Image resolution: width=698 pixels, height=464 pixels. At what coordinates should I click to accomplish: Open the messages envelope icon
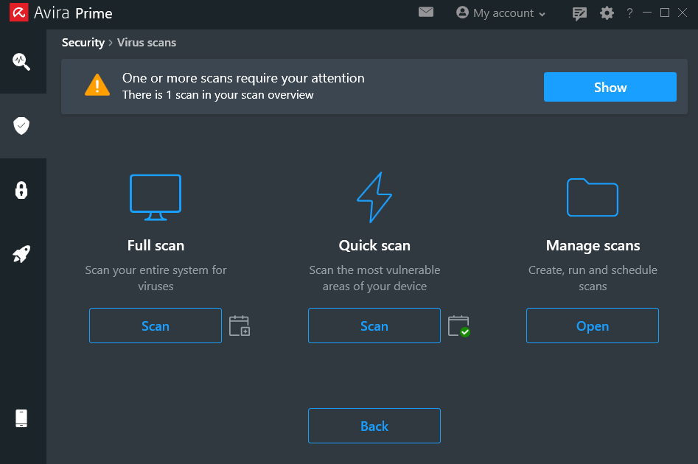[426, 12]
